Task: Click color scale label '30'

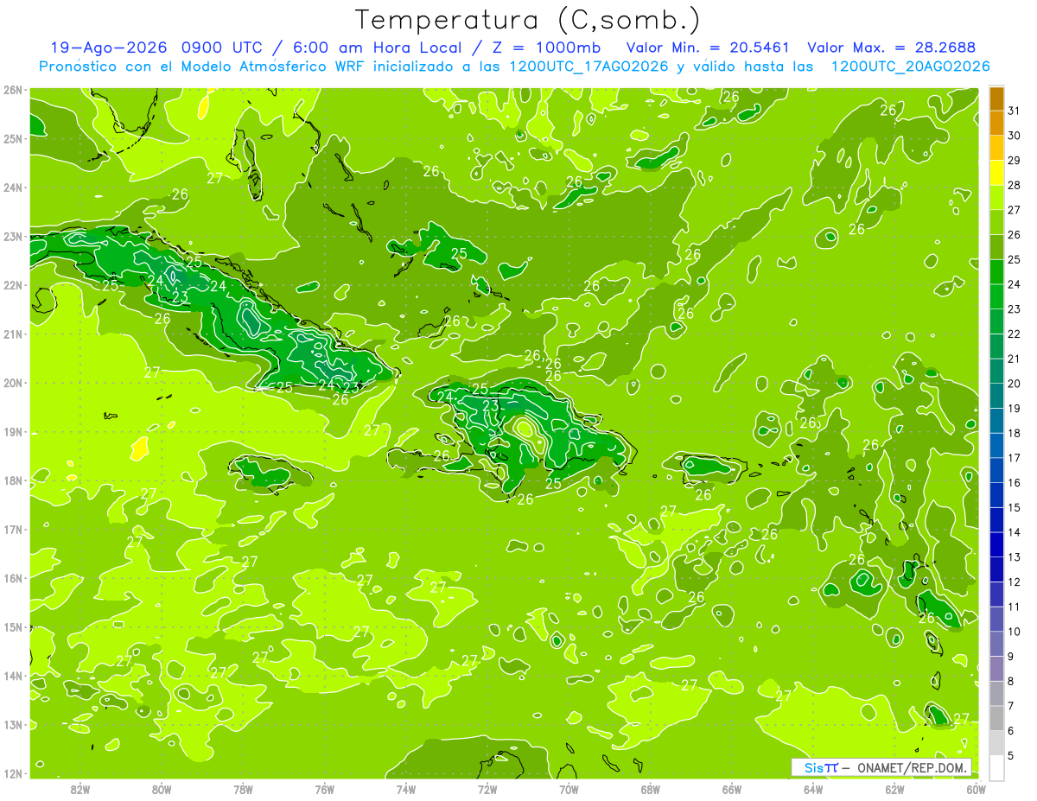Action: click(x=1015, y=135)
